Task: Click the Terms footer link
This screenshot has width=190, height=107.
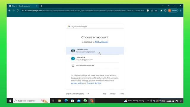Action: tap(122, 94)
